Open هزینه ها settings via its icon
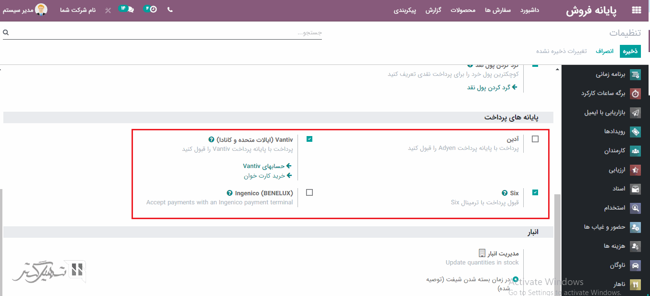This screenshot has height=296, width=650. (635, 246)
